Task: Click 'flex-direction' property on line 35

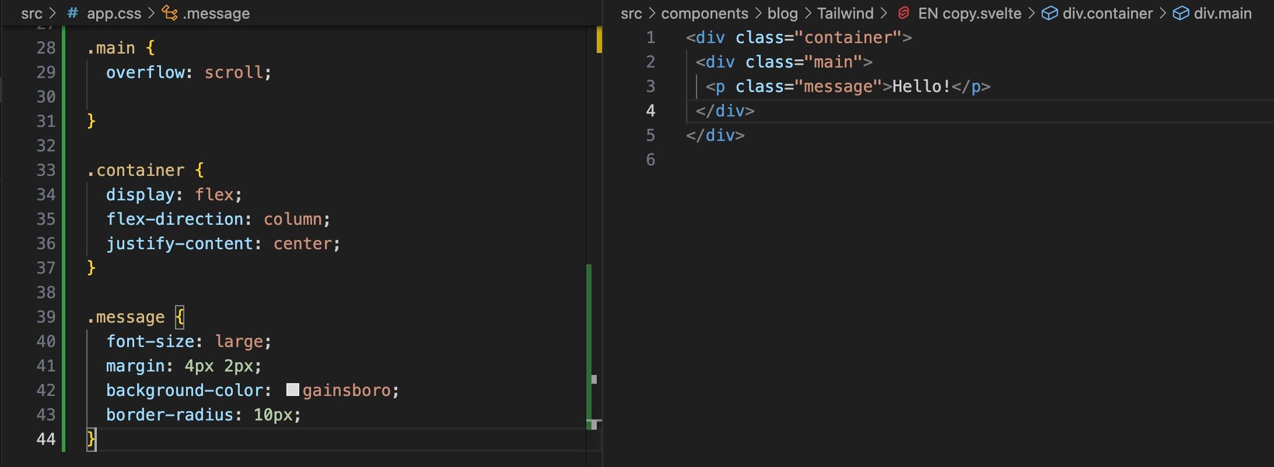Action: (x=174, y=219)
